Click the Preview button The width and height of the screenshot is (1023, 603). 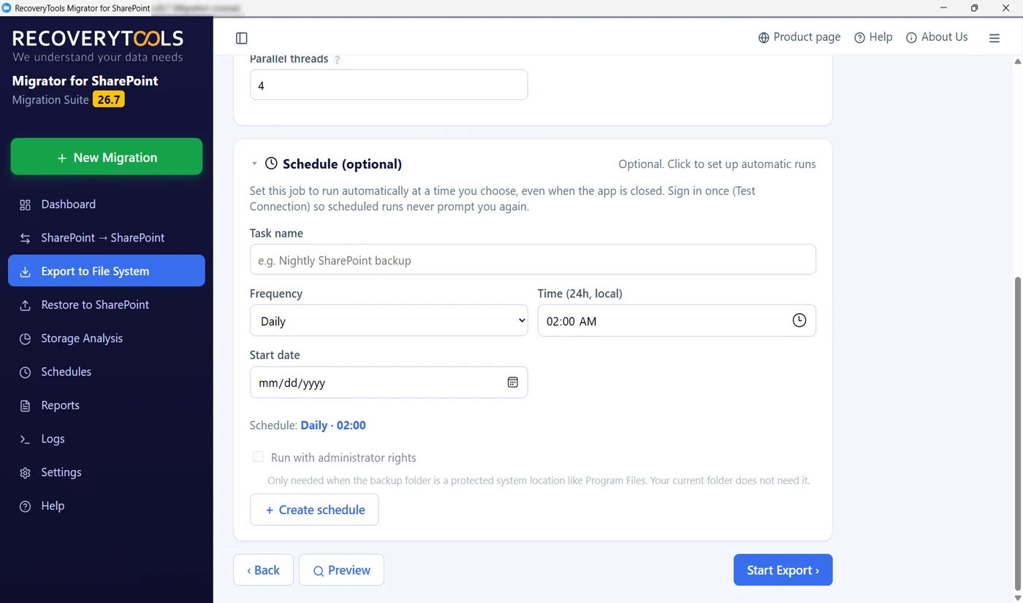coord(341,570)
